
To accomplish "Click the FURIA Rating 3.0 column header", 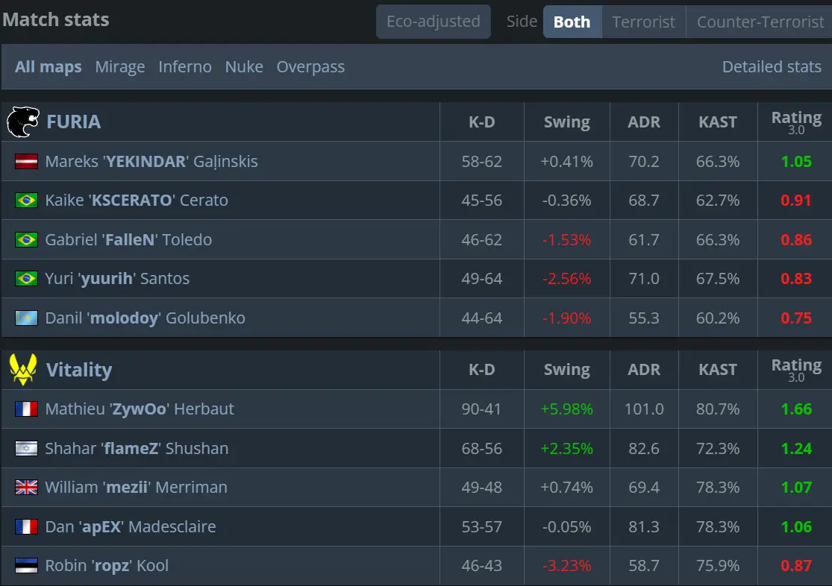I will point(796,122).
